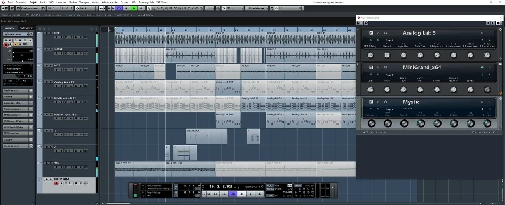This screenshot has height=205, width=505.
Task: Click Note Expression section in Inspector
Action: 18,109
